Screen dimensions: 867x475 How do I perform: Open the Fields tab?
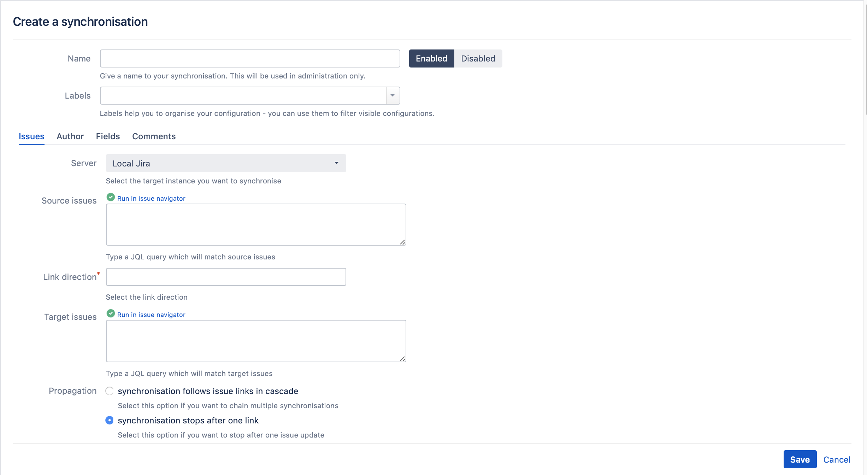click(x=108, y=136)
